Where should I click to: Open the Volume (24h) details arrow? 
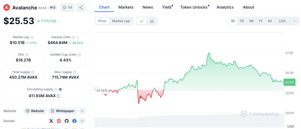click(x=78, y=37)
